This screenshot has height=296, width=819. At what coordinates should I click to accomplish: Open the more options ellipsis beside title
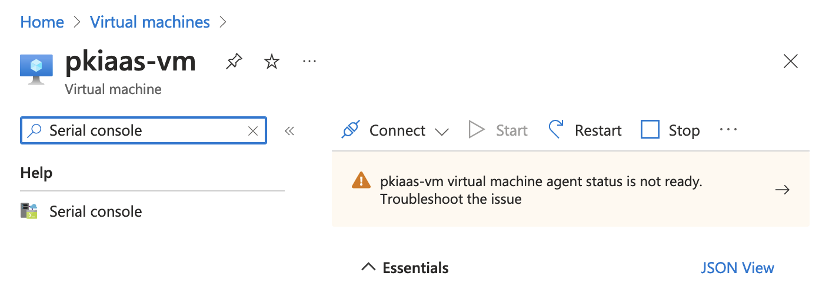point(309,61)
